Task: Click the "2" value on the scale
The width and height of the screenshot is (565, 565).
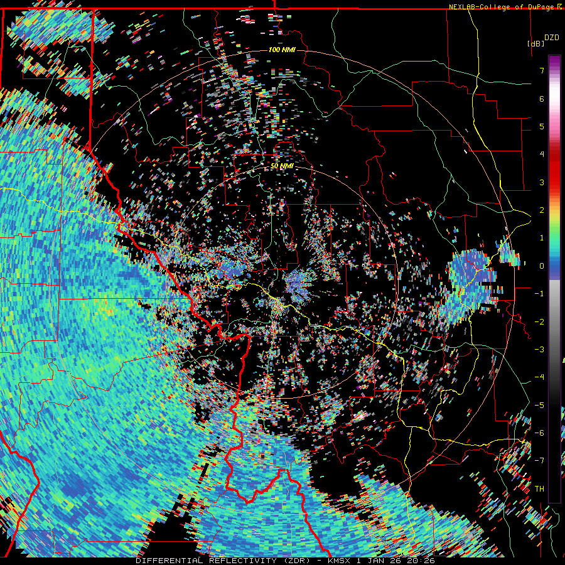Action: tap(542, 210)
